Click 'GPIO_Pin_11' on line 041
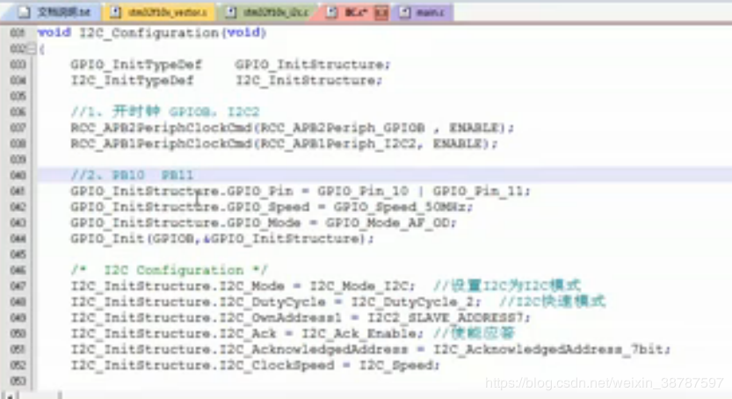 pos(478,192)
